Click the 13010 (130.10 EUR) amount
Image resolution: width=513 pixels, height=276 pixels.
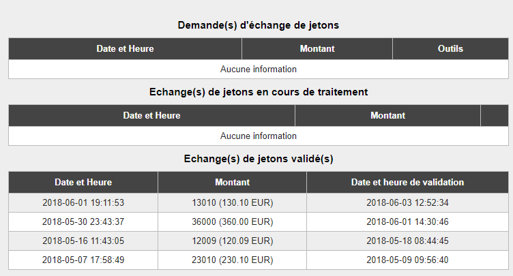coord(233,203)
